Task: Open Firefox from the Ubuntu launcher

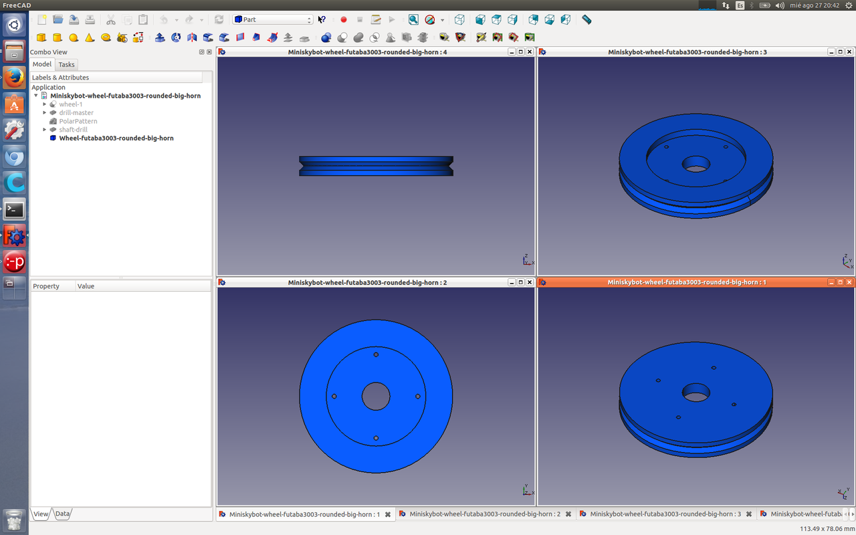Action: pos(14,78)
